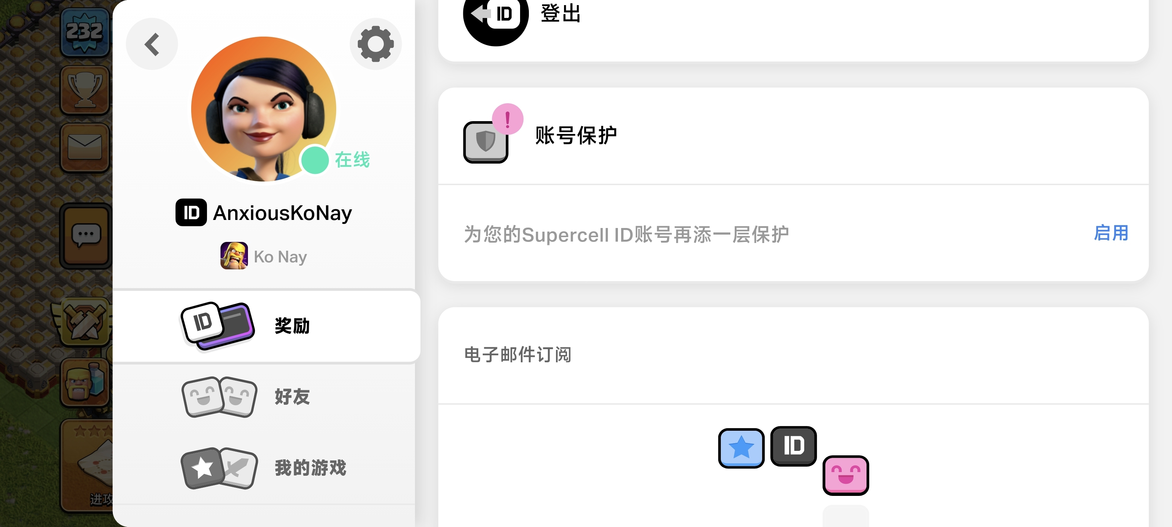Open the 奖励 rewards tab
The width and height of the screenshot is (1172, 527).
(266, 326)
